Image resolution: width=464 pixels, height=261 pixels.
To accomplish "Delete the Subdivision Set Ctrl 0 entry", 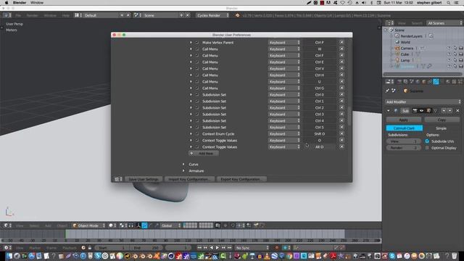I will click(x=341, y=95).
